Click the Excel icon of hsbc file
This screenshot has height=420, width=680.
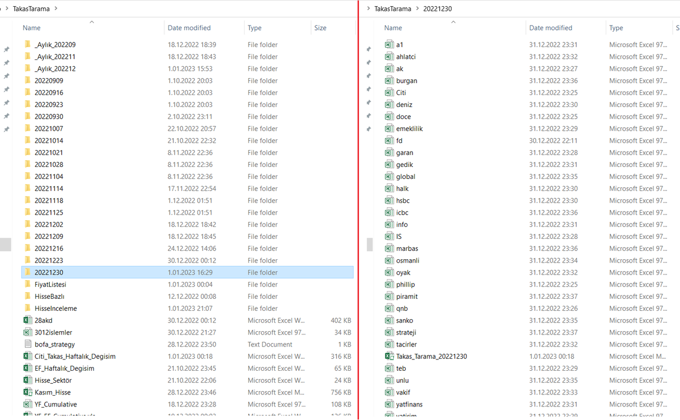pos(389,200)
